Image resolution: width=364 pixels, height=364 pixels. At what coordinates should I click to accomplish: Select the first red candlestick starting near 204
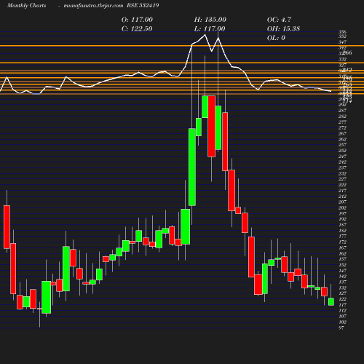(7, 227)
